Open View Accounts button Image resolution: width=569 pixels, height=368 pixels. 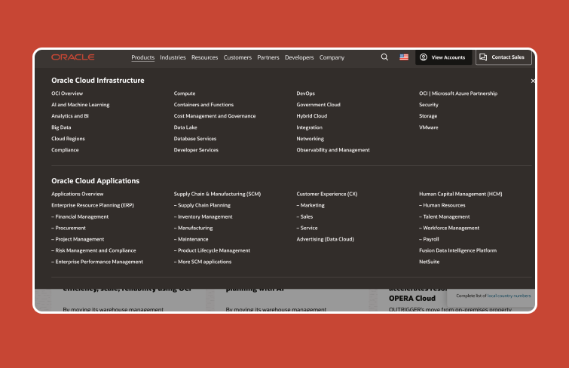tap(443, 57)
